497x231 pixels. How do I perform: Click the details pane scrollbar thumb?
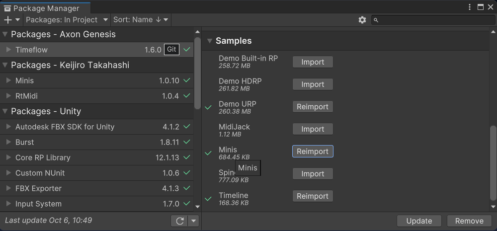pyautogui.click(x=493, y=163)
